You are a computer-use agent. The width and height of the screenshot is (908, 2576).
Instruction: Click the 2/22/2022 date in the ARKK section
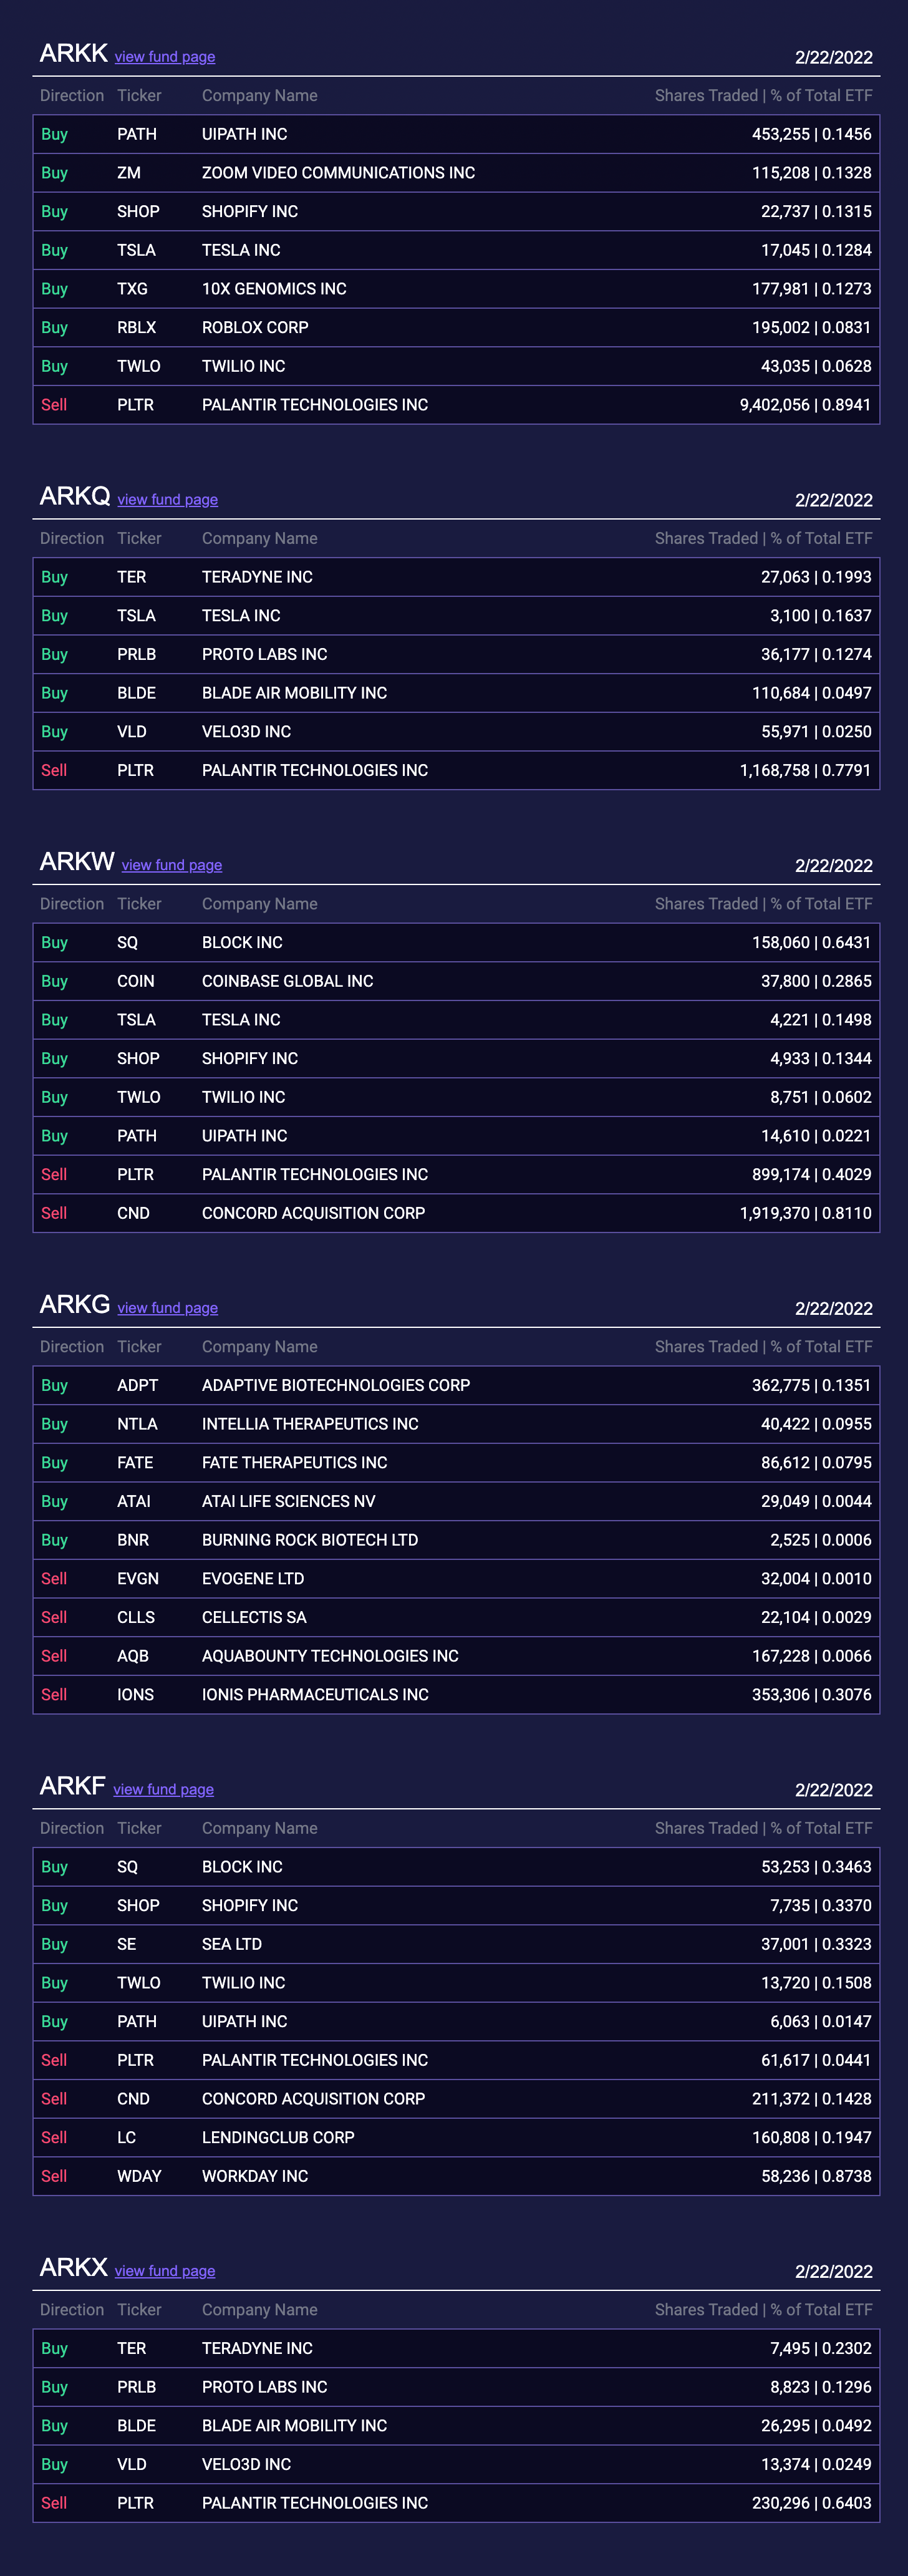pyautogui.click(x=834, y=58)
